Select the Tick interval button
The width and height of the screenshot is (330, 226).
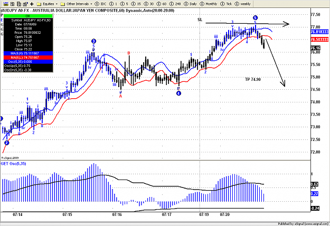pos(226,4)
